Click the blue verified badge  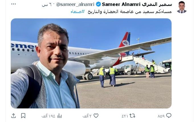(x=98, y=4)
